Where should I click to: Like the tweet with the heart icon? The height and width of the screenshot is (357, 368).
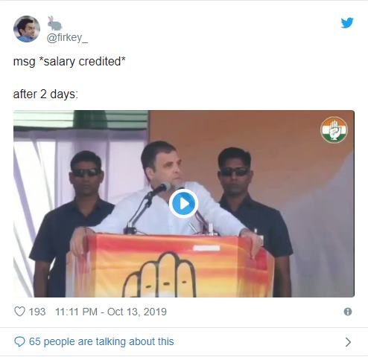point(19,312)
